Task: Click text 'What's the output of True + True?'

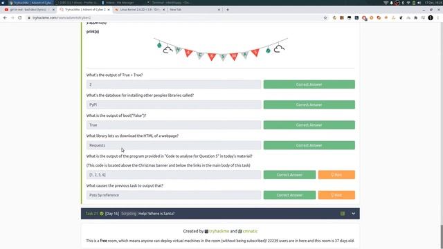Action: coord(114,75)
